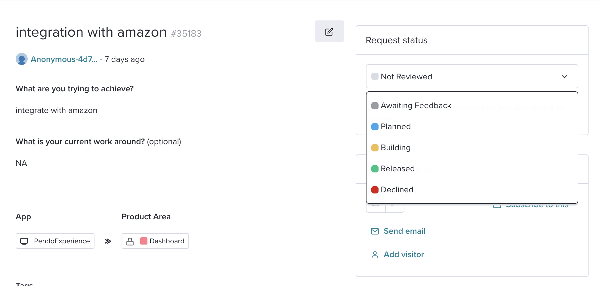Click the person icon beside Add visitor
Image resolution: width=600 pixels, height=286 pixels.
375,255
